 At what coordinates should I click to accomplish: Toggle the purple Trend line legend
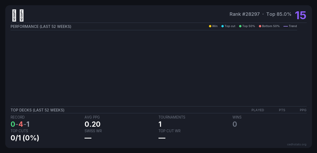click(x=290, y=26)
